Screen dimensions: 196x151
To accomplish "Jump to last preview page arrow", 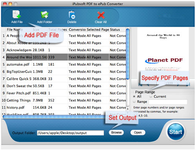I will click(x=188, y=85).
